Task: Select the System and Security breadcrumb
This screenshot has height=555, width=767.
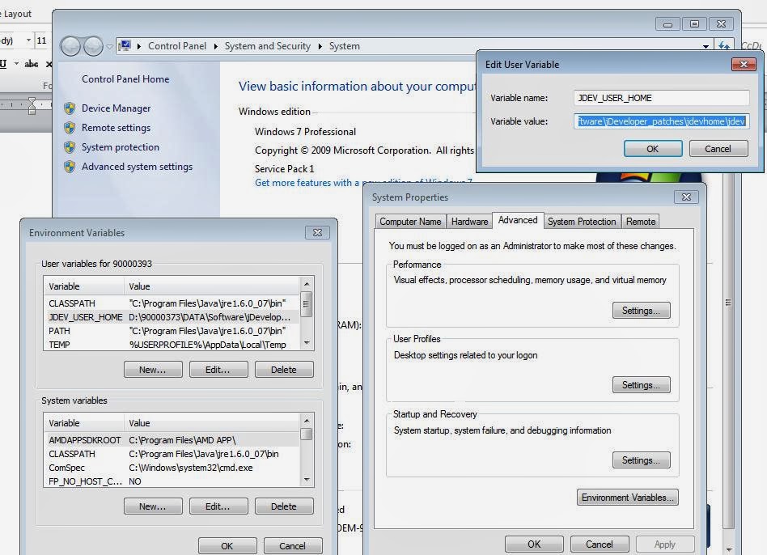Action: coord(268,46)
